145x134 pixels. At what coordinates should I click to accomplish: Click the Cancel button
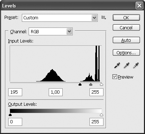(x=126, y=28)
